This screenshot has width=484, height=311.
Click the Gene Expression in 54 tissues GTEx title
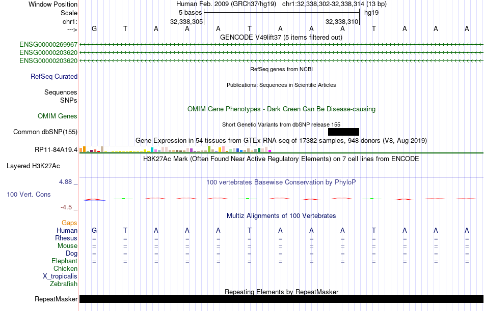coord(281,141)
